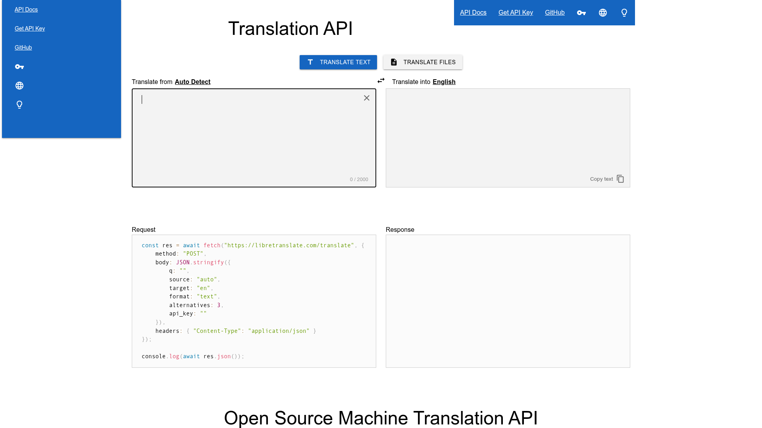Click the Request code snippet block
Screen dimensions: 762x428
254,301
